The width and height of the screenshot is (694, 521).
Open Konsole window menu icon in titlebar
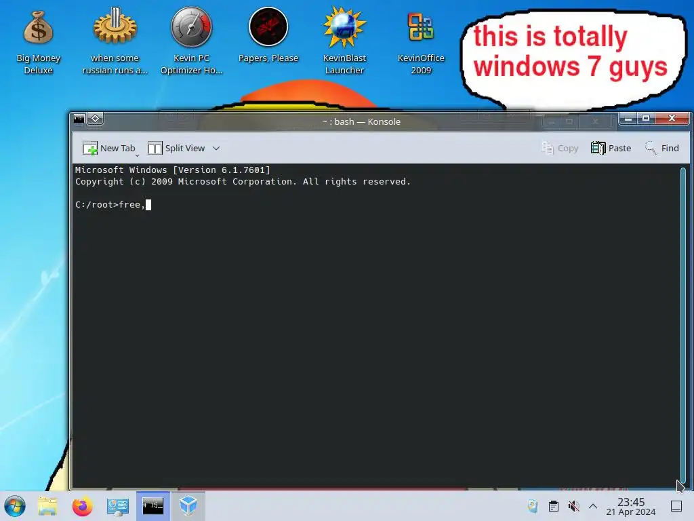79,119
